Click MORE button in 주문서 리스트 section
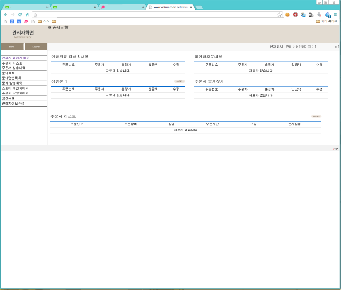 pyautogui.click(x=316, y=116)
